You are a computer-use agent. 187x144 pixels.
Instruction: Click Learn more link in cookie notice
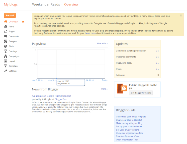pyautogui.click(x=90, y=33)
